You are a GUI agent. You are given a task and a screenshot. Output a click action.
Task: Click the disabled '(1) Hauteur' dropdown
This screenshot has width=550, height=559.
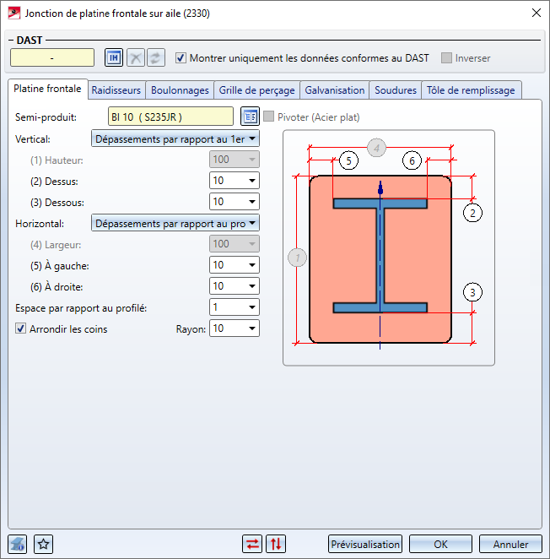click(x=235, y=160)
